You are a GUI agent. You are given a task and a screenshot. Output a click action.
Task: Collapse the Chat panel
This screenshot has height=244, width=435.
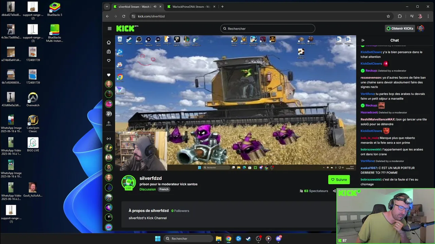(363, 40)
